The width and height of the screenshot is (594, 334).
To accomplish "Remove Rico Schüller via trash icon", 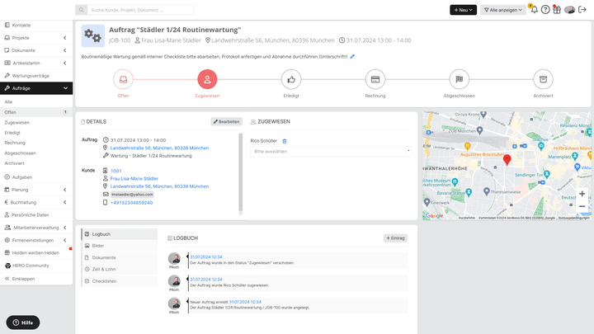I will pos(285,141).
